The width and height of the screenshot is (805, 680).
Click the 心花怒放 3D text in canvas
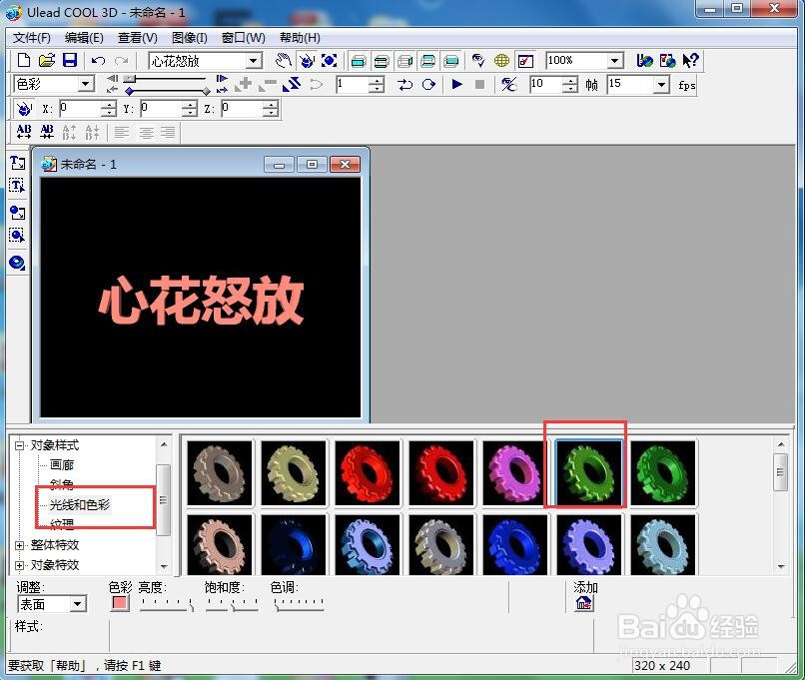click(x=202, y=300)
